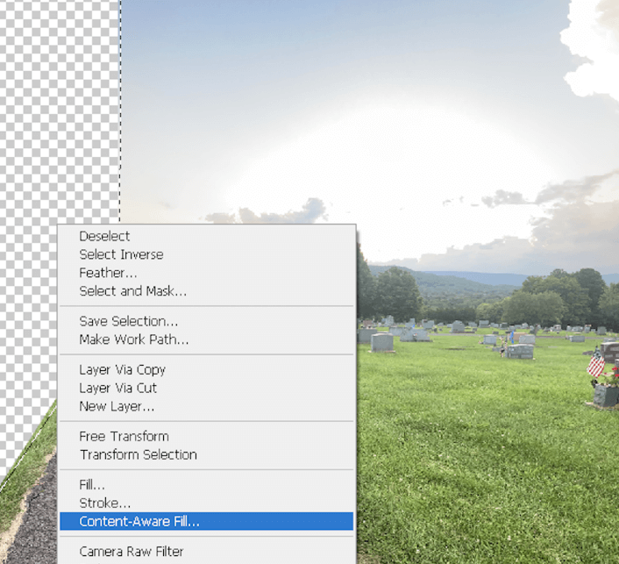Select Make Work Path...
Screen dimensions: 619x564
[206, 339]
